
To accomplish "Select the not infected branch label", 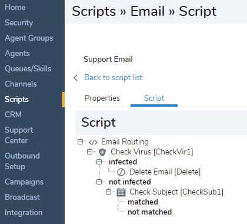I will pos(130,182).
